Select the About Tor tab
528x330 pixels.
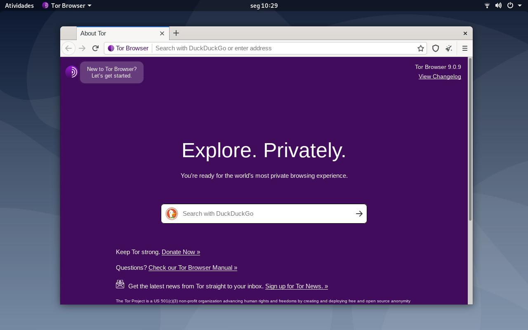click(123, 33)
